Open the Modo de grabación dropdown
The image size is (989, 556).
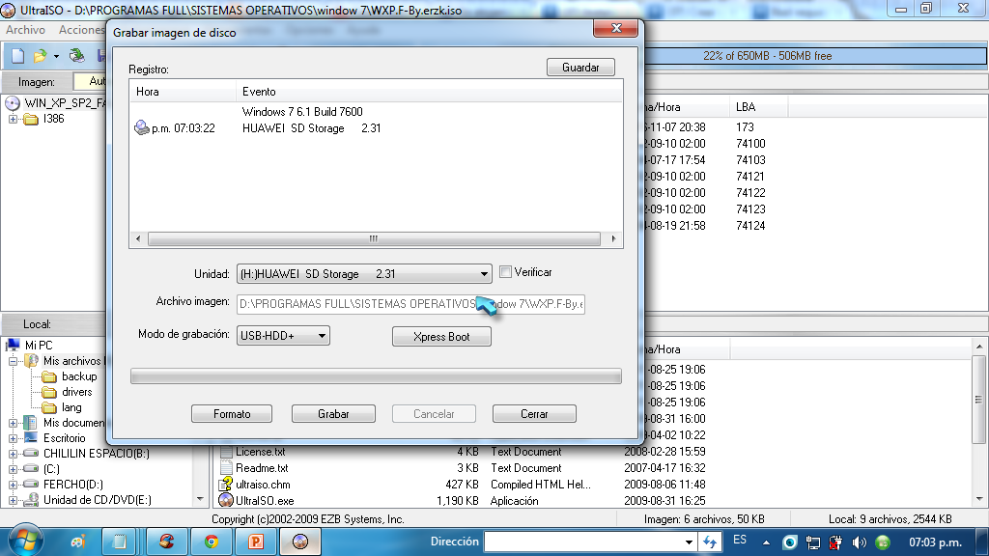tap(322, 336)
